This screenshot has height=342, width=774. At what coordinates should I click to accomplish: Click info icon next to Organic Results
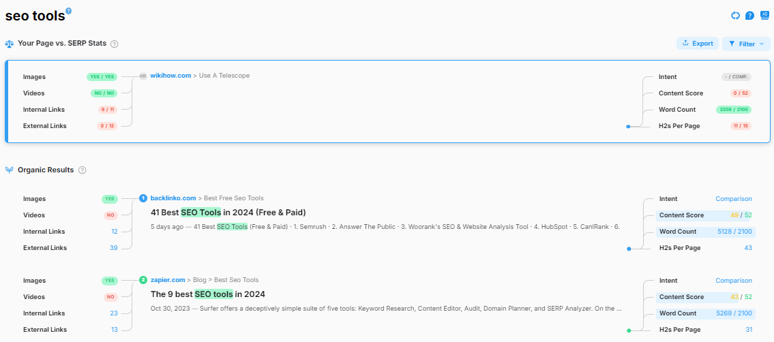[x=82, y=170]
